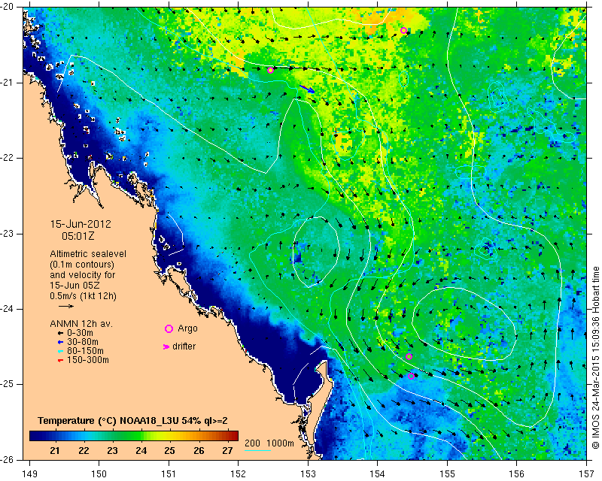Click the 'drifter' legend label

pos(184,346)
